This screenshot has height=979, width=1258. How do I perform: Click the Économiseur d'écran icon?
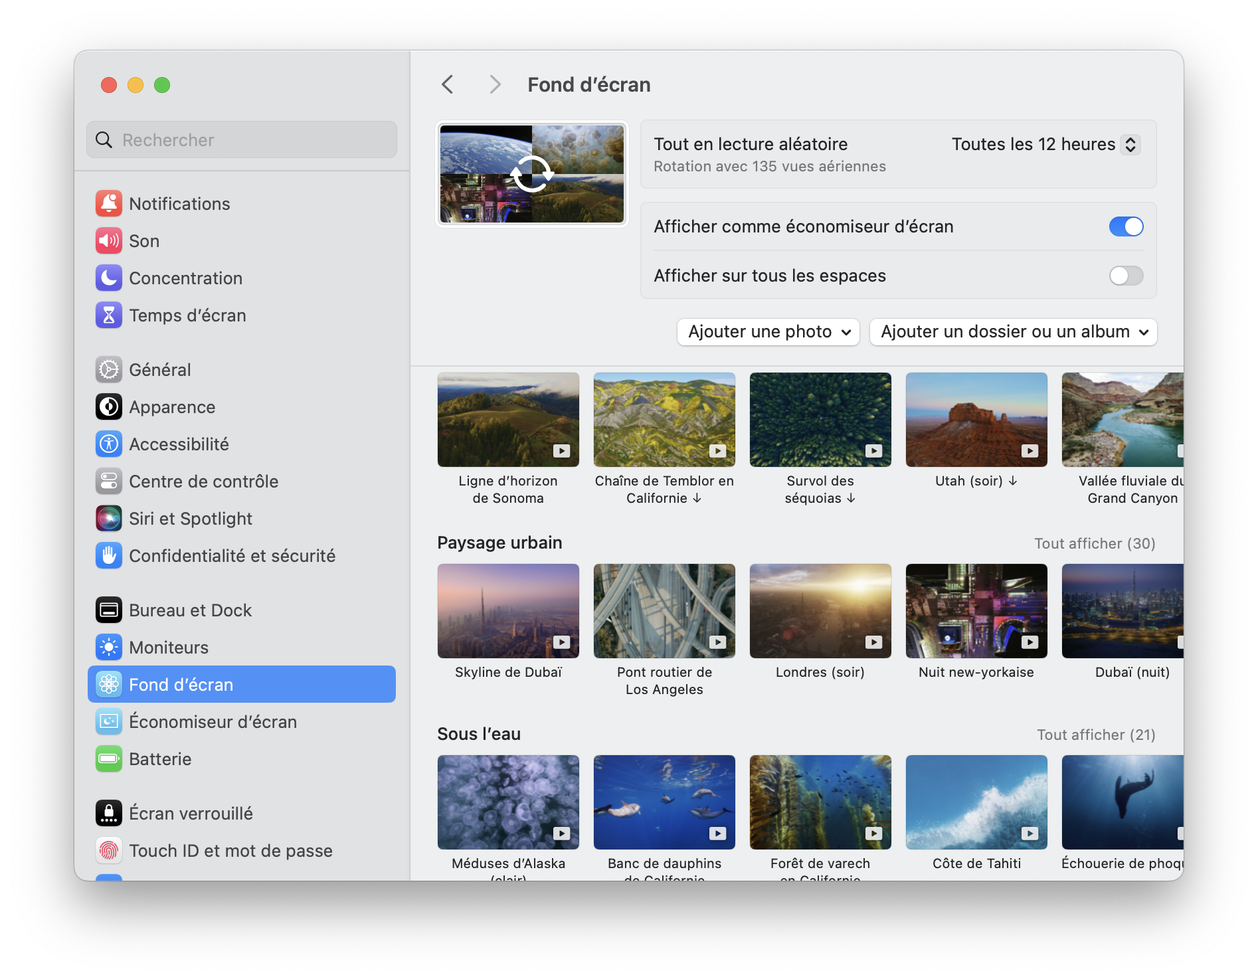[x=109, y=722]
